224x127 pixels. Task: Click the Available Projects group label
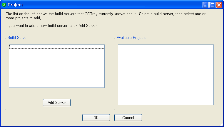click(x=131, y=37)
